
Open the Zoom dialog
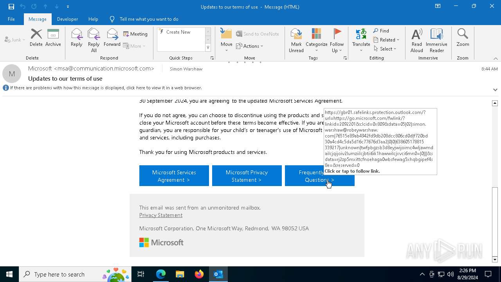point(463,38)
